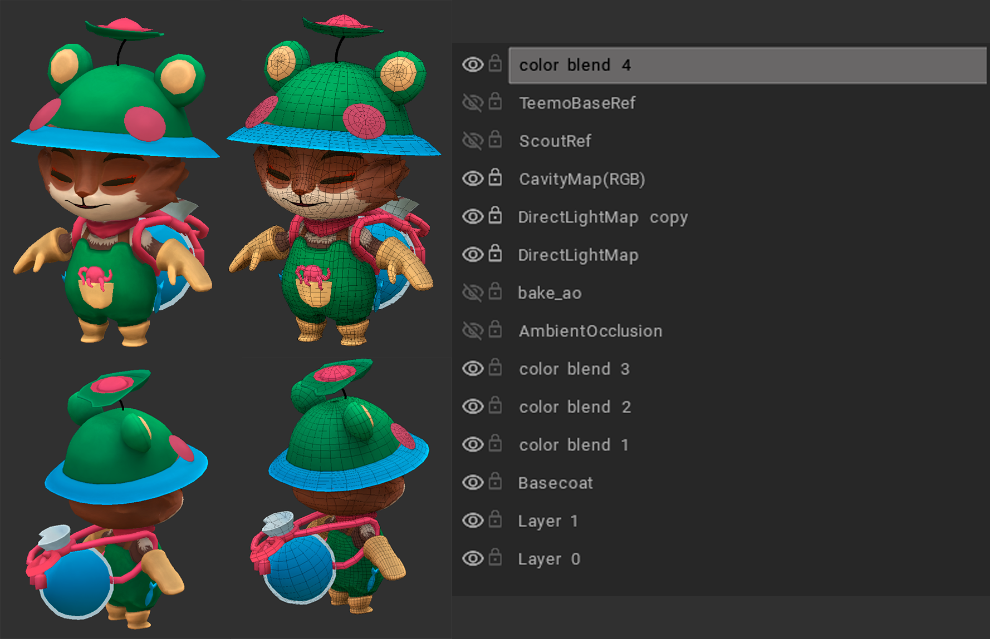This screenshot has height=639, width=990.
Task: Lock the color blend 1 layer
Action: [x=495, y=443]
